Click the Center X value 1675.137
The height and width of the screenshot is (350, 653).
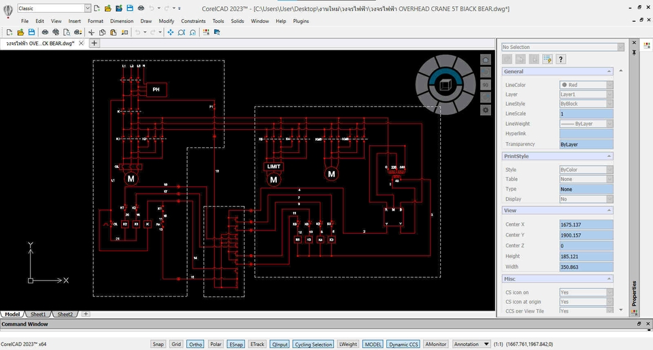(586, 225)
